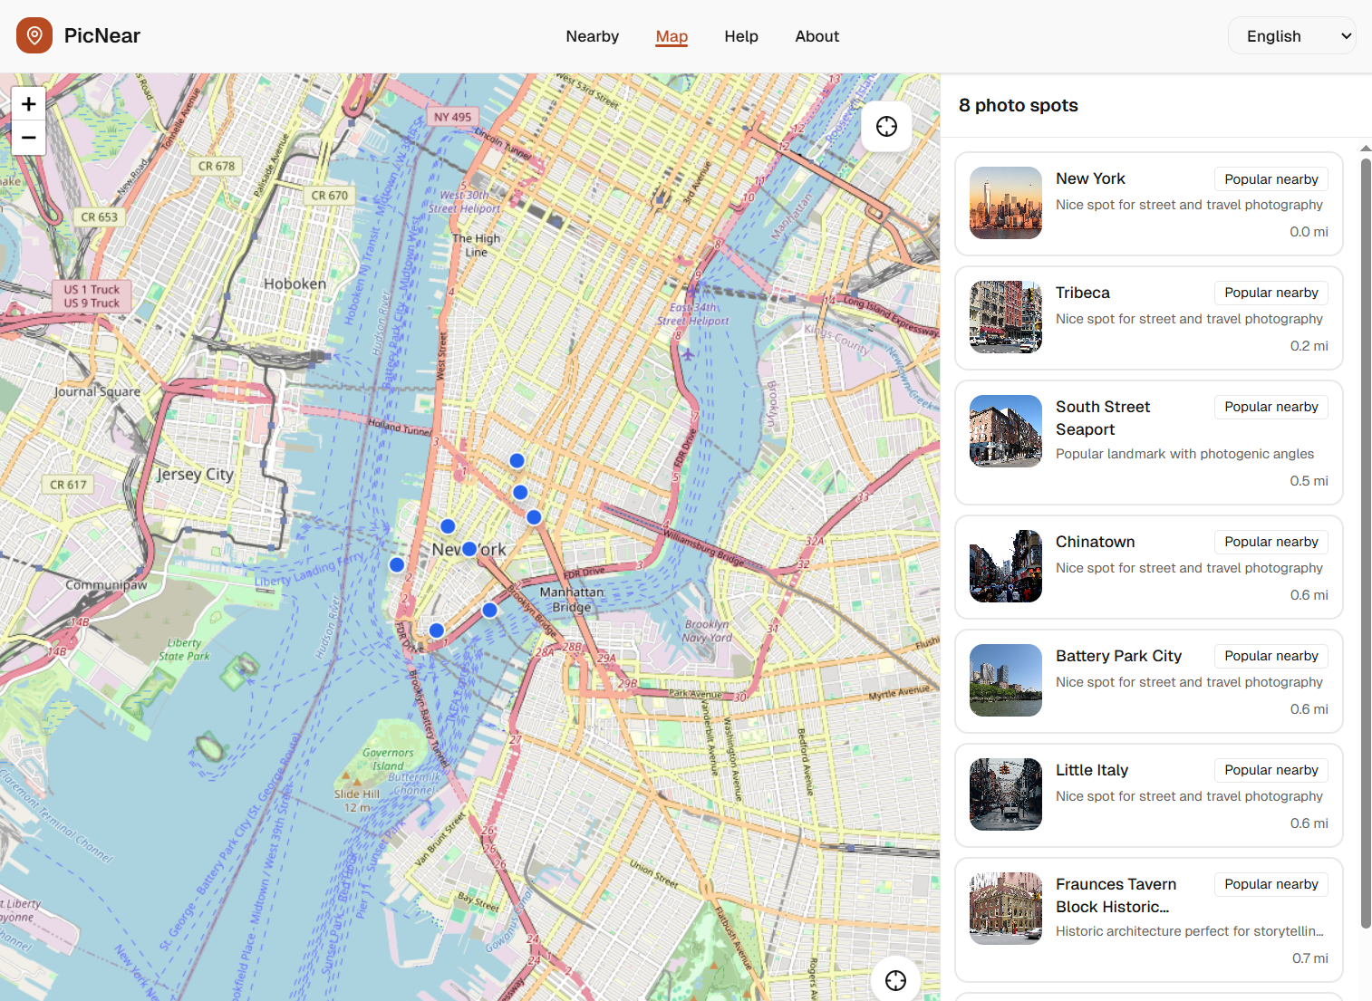Click the PicNear brand name
The height and width of the screenshot is (1001, 1372).
click(x=102, y=35)
